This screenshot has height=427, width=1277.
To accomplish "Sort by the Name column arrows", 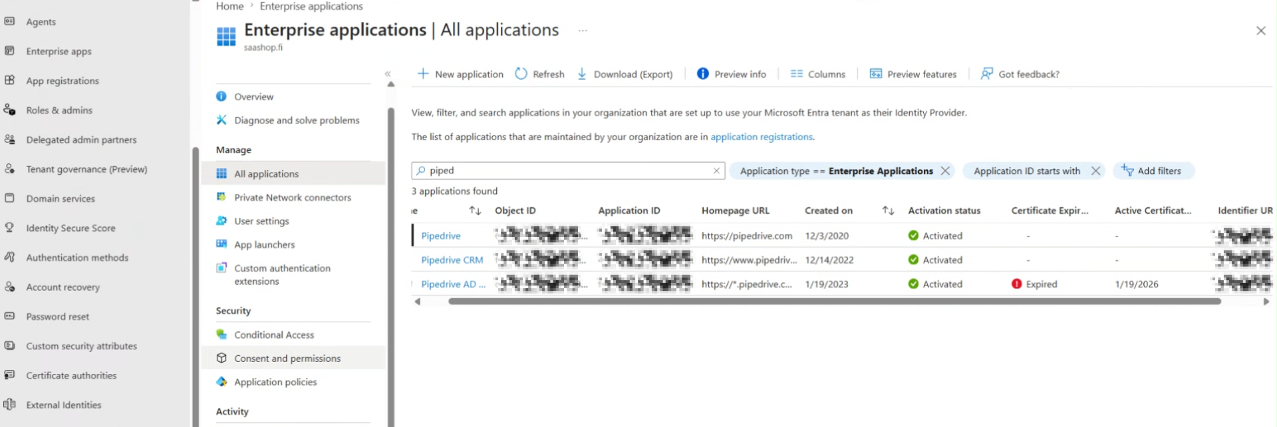I will (x=475, y=211).
